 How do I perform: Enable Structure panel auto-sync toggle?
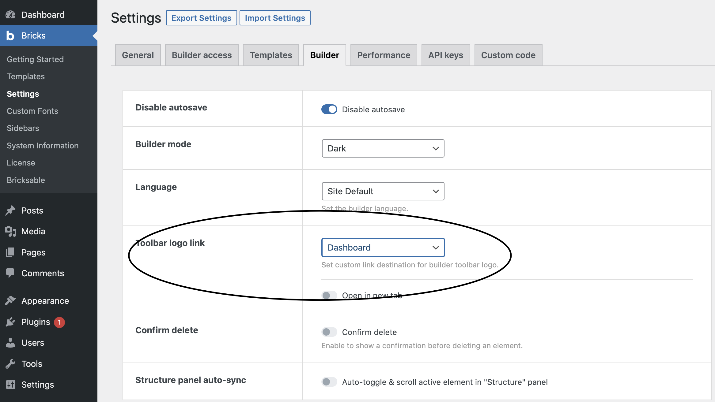click(329, 382)
